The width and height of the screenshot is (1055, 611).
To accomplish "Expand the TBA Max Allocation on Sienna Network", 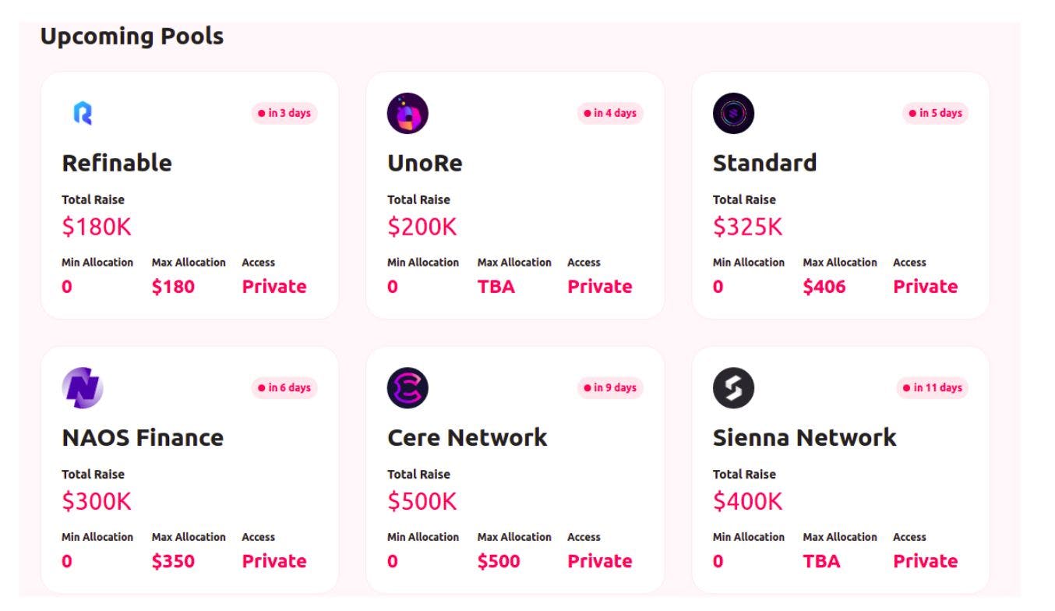I will (x=822, y=561).
